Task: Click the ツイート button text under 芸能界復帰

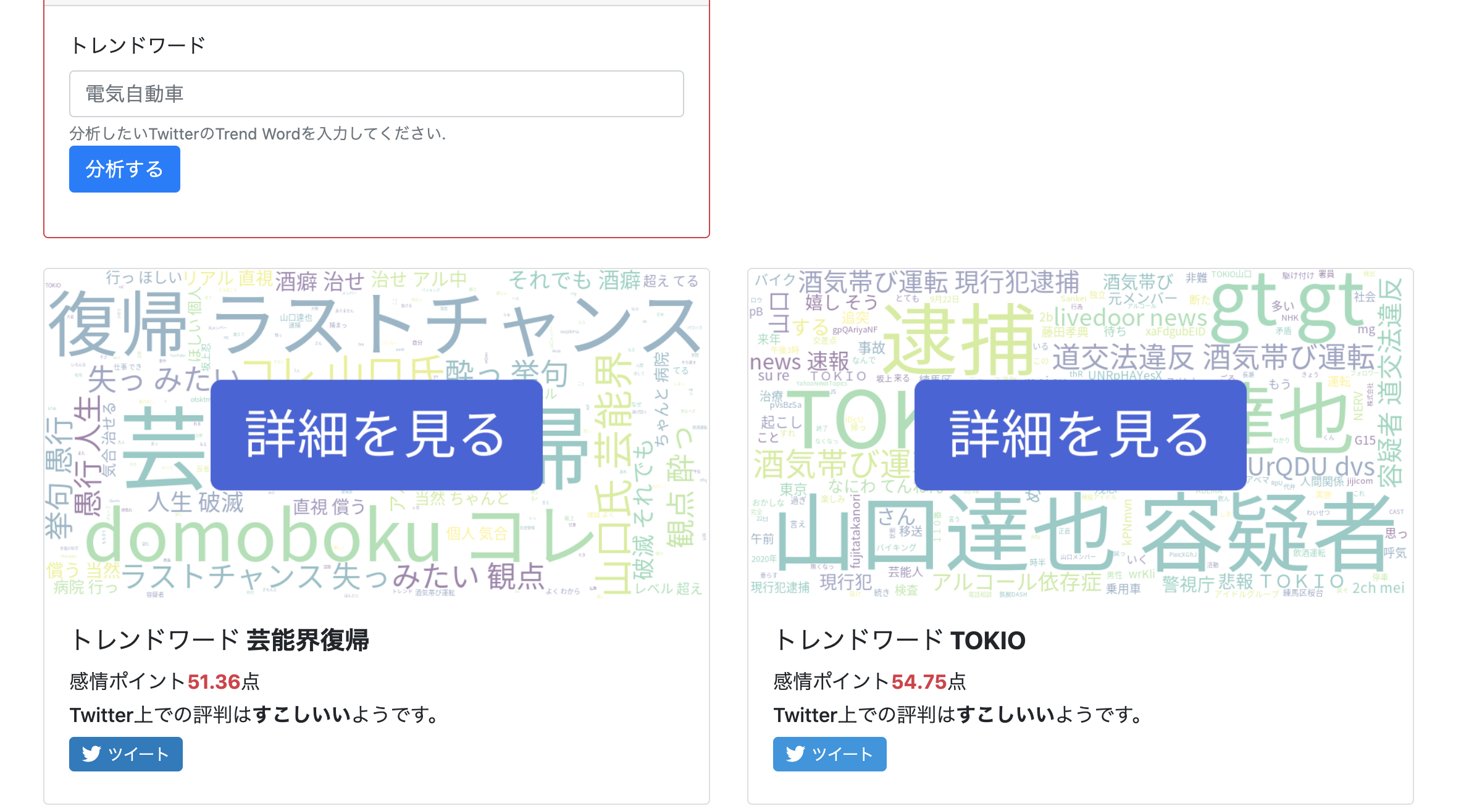Action: coord(138,754)
